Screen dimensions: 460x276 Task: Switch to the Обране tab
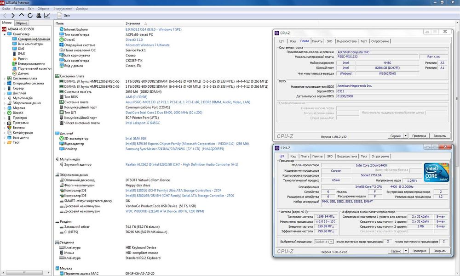21,23
